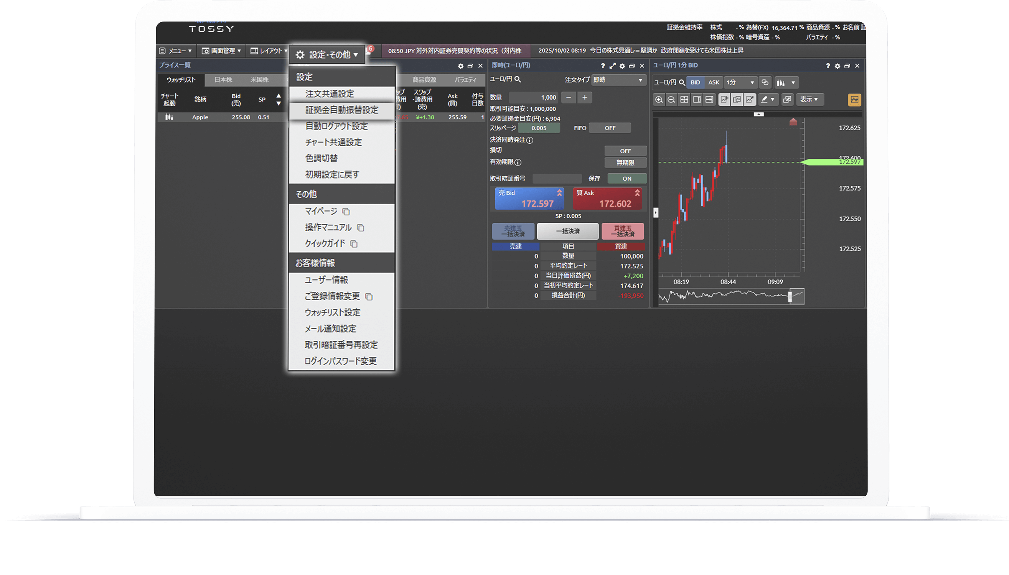Toggle the 保存 ON switch

[627, 179]
